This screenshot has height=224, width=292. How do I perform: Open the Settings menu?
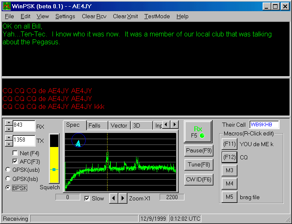[x=65, y=17]
